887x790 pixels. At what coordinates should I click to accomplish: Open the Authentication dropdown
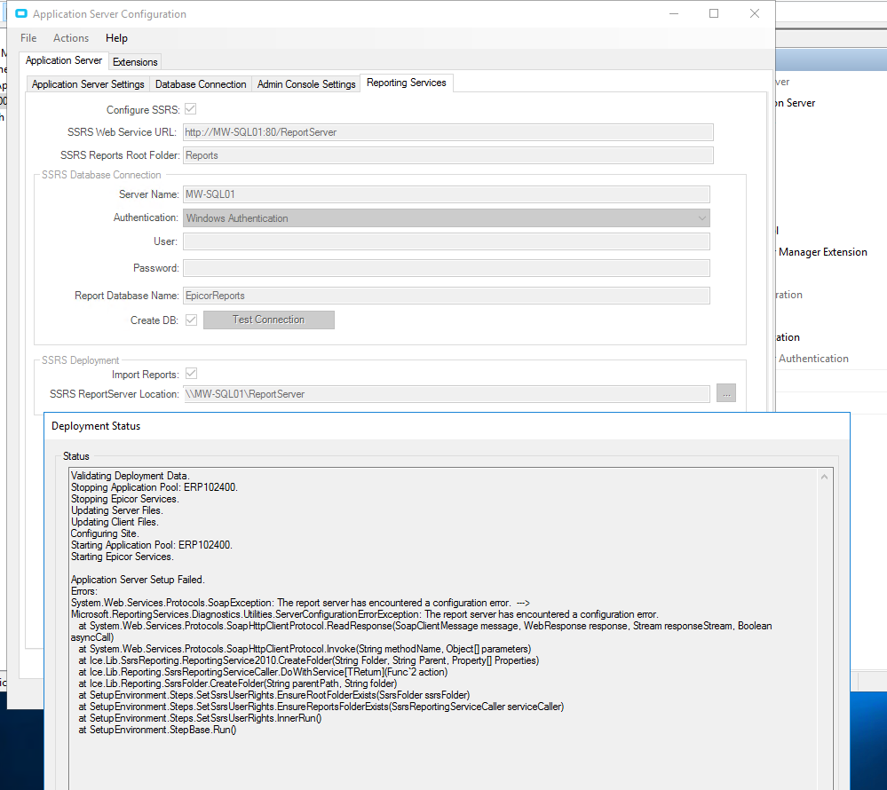tap(447, 218)
